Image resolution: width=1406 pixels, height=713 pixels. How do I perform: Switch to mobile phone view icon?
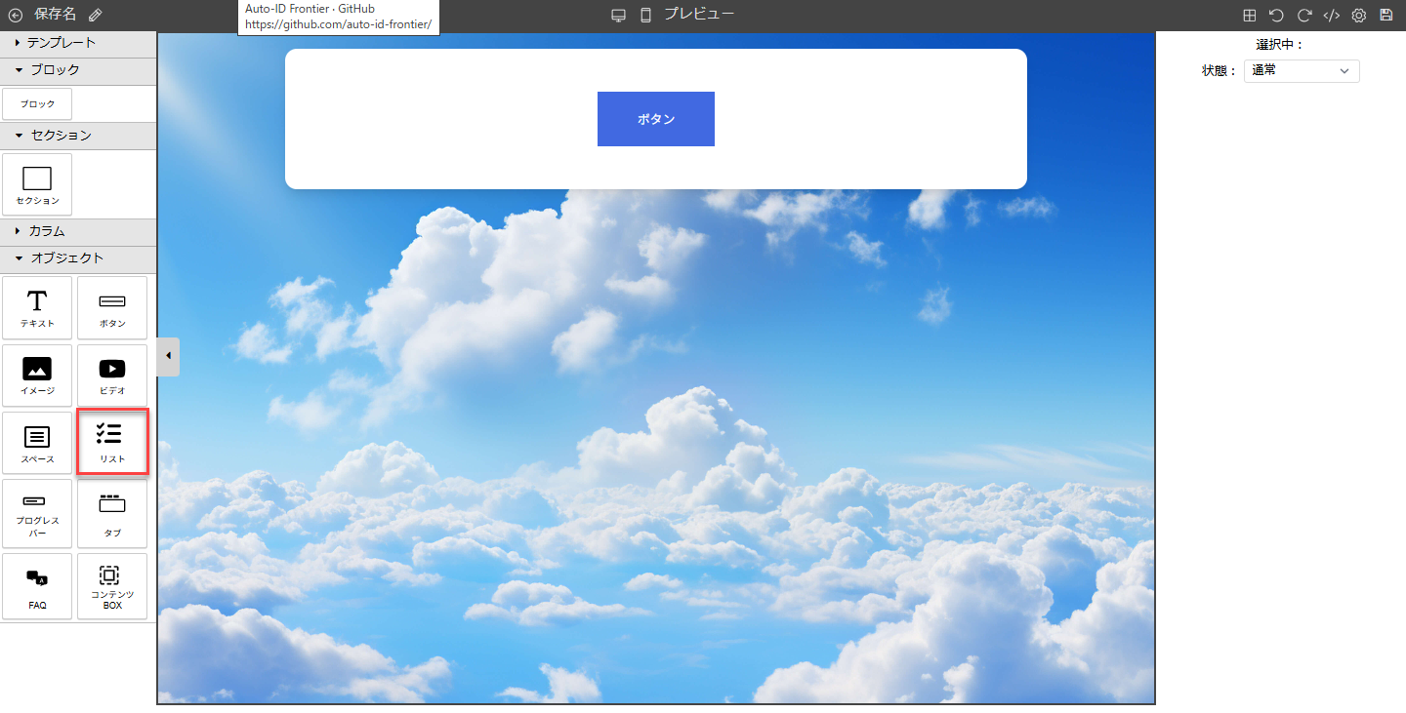click(645, 16)
